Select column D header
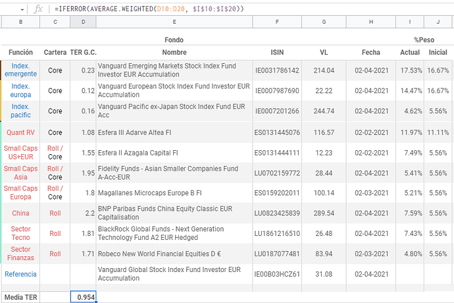This screenshot has height=303, width=454. [82, 22]
